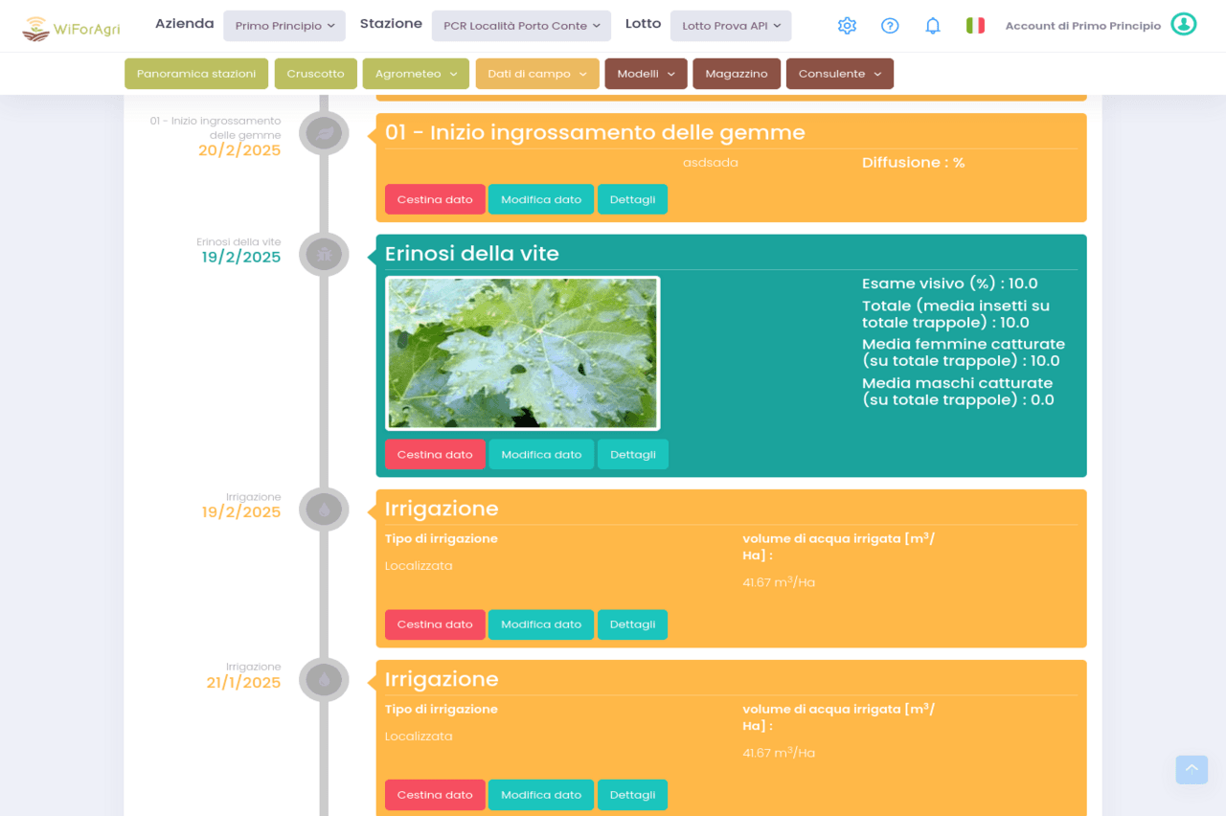Open the notifications bell
Image resolution: width=1226 pixels, height=816 pixels.
coord(933,26)
